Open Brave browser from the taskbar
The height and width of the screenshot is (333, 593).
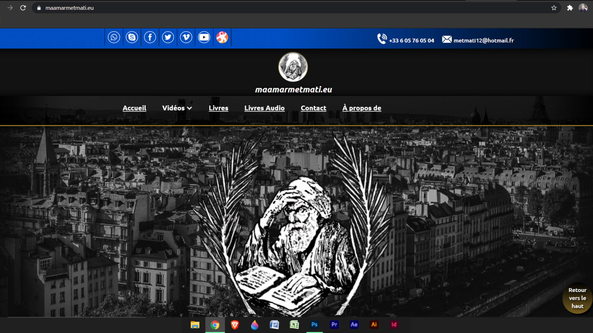point(235,325)
